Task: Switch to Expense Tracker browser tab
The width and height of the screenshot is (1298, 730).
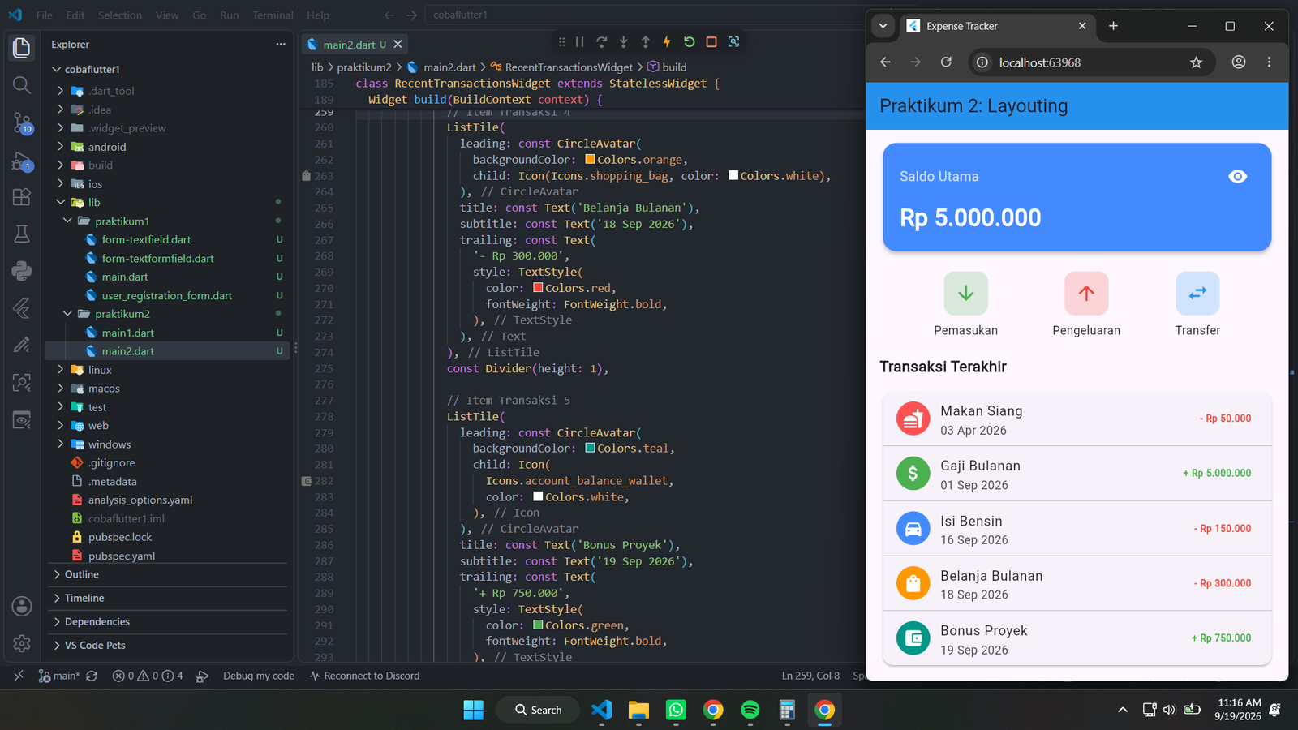Action: click(x=996, y=26)
